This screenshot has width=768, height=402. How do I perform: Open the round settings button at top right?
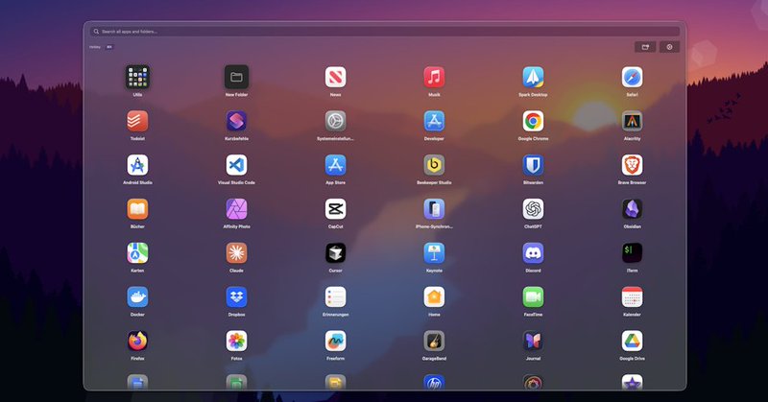(669, 47)
